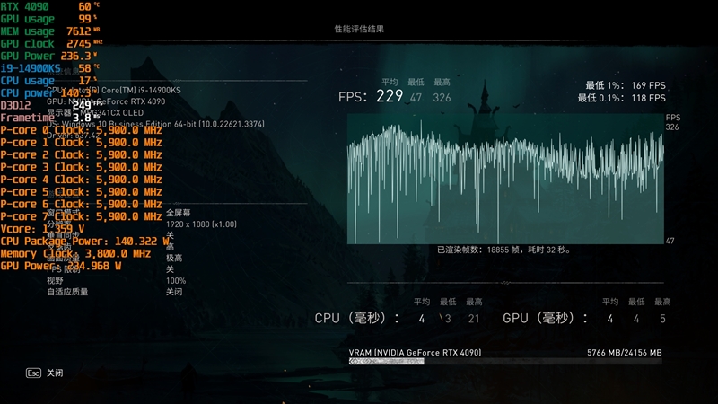The image size is (718, 404).
Task: Click the Esc key icon
Action: (x=33, y=373)
